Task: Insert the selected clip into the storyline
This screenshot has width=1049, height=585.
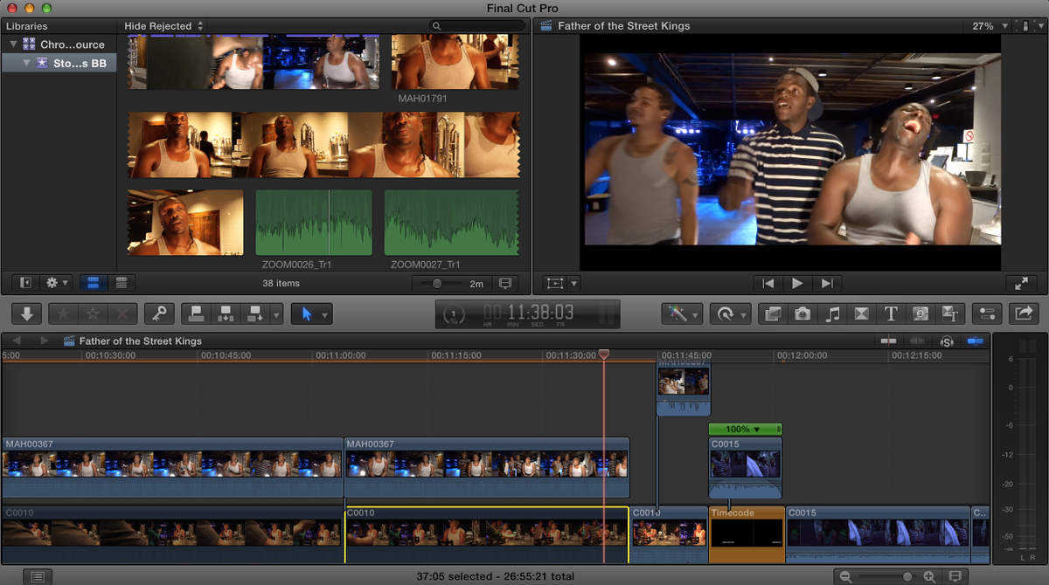Action: coord(226,314)
